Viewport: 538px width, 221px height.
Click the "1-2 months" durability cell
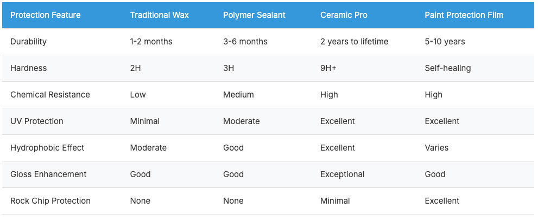coord(151,42)
